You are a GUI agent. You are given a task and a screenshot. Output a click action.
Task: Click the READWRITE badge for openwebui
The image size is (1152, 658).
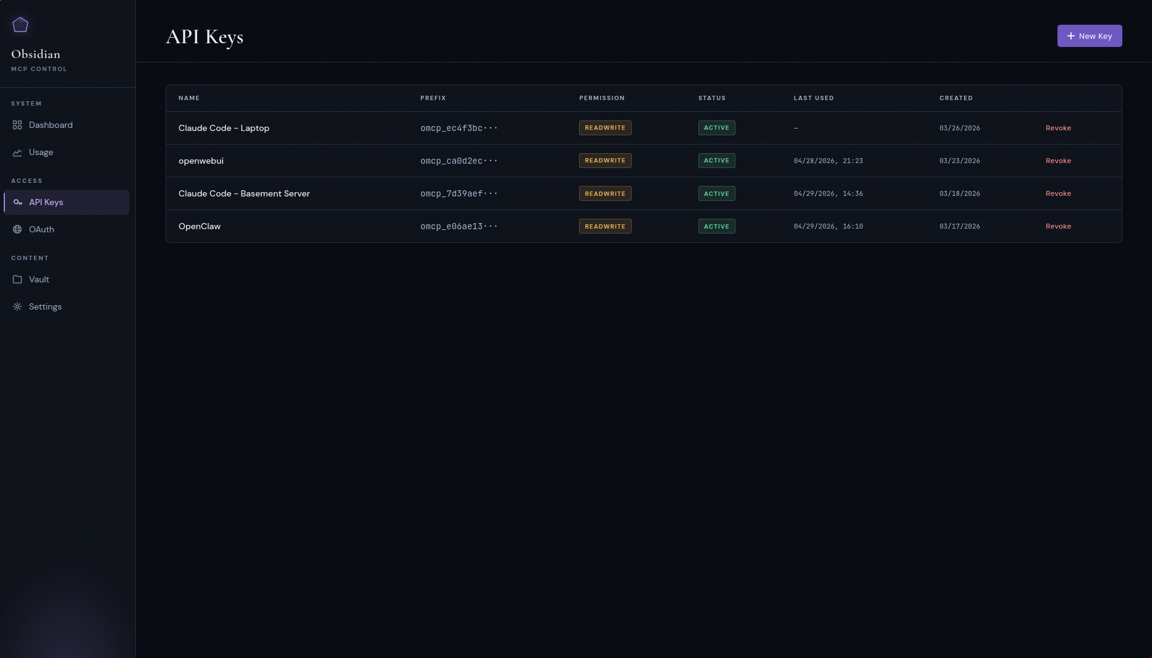(x=605, y=161)
